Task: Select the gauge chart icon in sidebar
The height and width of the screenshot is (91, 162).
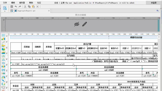Action: (3, 70)
